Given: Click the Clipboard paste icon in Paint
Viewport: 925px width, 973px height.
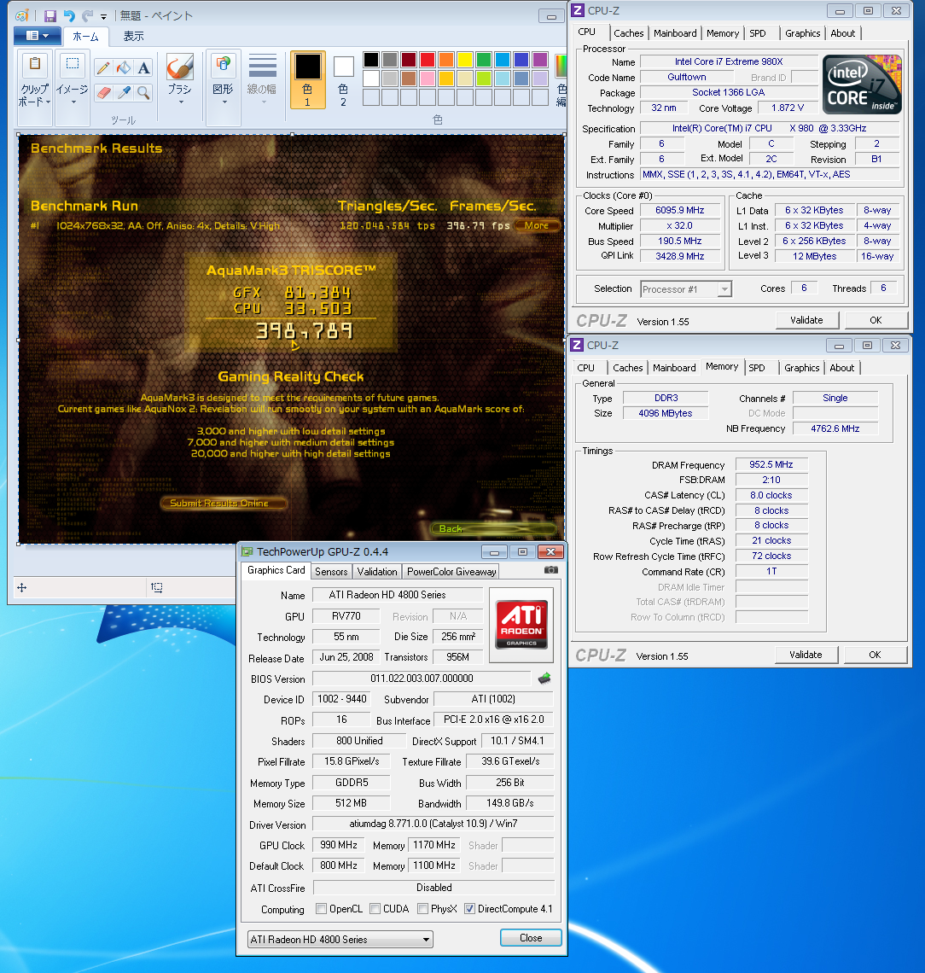Looking at the screenshot, I should (35, 65).
